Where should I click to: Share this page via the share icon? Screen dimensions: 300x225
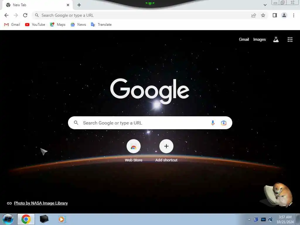click(x=254, y=15)
